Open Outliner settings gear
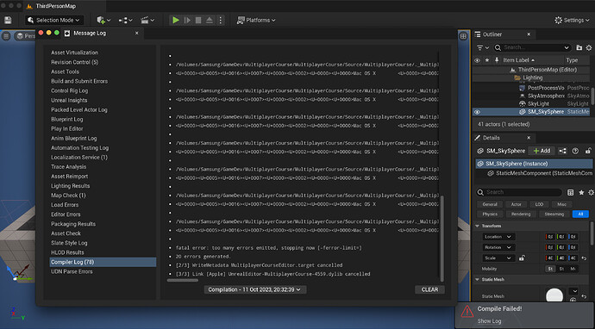This screenshot has height=329, width=595. point(589,47)
